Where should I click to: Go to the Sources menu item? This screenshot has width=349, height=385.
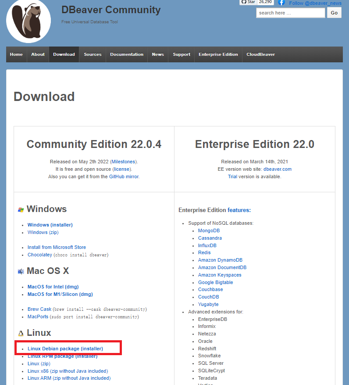point(93,54)
